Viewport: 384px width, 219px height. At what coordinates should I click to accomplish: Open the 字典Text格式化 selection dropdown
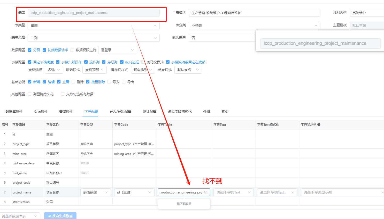coord(277,192)
